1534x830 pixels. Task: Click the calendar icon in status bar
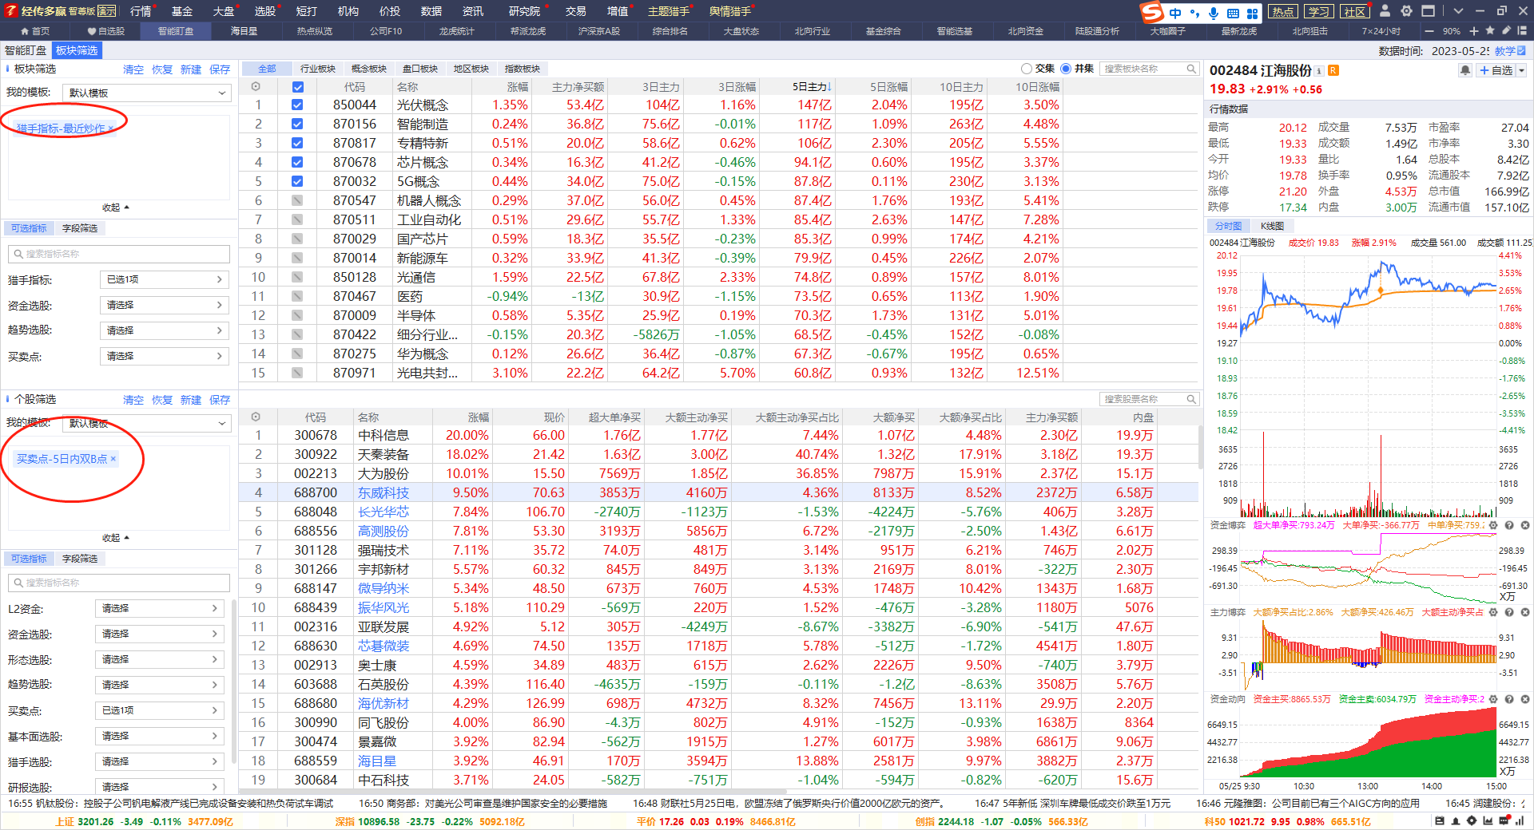click(x=1440, y=820)
